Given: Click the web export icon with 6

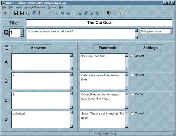Looking at the screenshot, I should tap(34, 13).
